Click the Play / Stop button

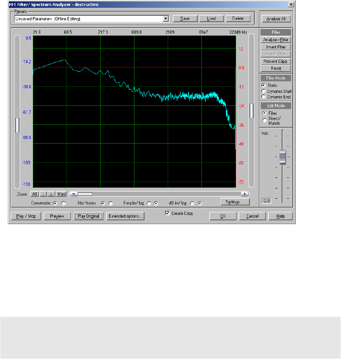click(26, 216)
